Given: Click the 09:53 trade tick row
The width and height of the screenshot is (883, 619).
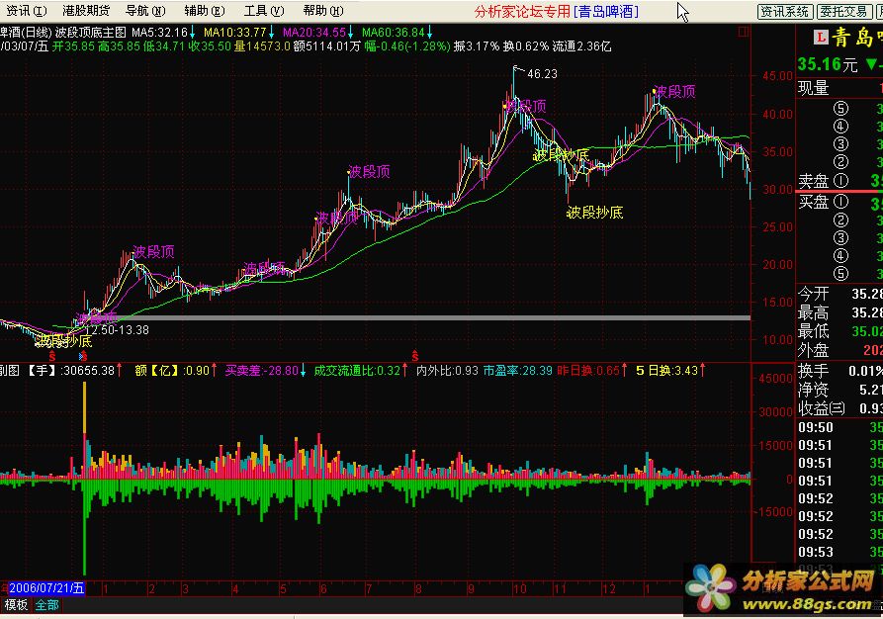Looking at the screenshot, I should (839, 552).
